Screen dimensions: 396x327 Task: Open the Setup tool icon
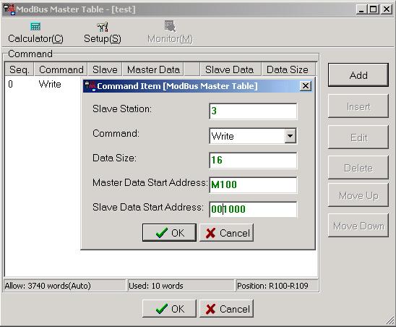[x=103, y=27]
